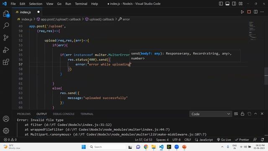The width and height of the screenshot is (268, 151).
Task: Open the Manage gear icon
Action: (6, 131)
